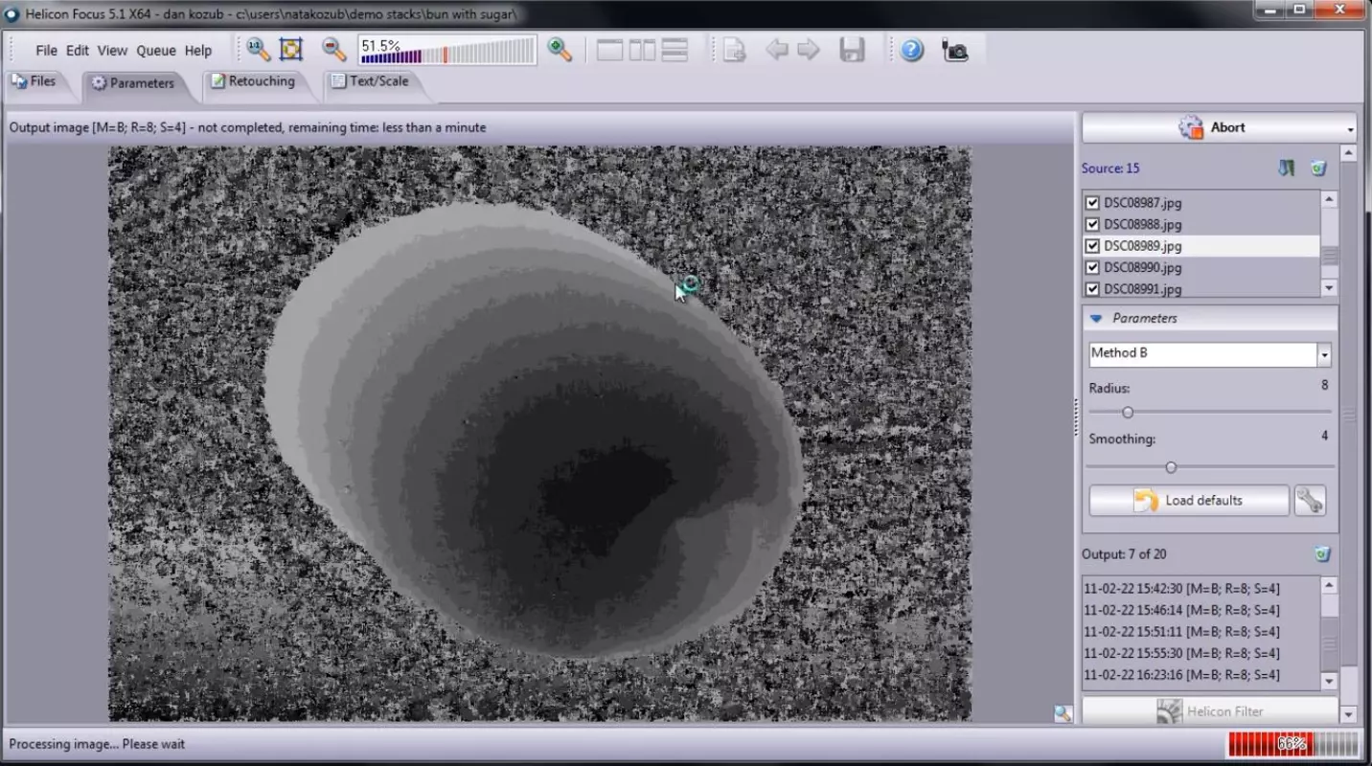Screen dimensions: 1372x766
Task: Click the depth map preview image
Action: point(539,433)
